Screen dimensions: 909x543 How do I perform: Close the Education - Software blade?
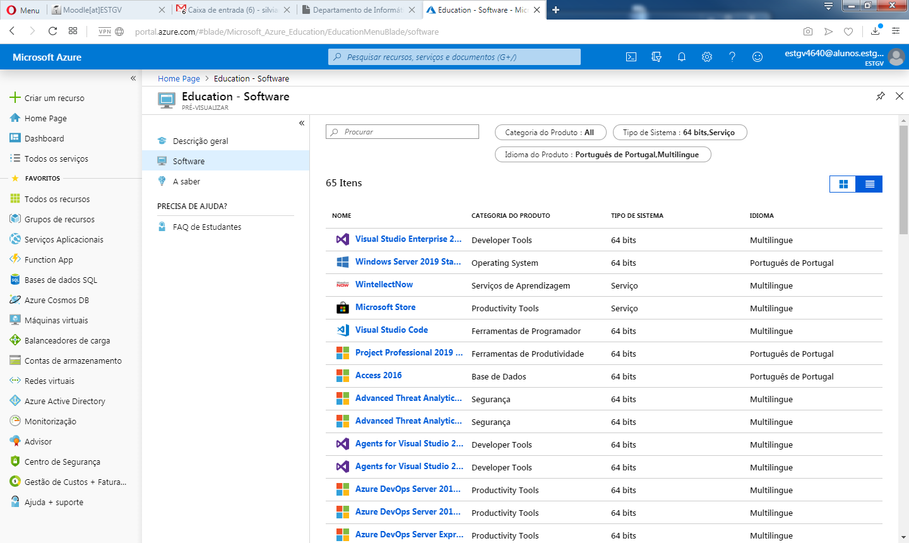point(900,96)
